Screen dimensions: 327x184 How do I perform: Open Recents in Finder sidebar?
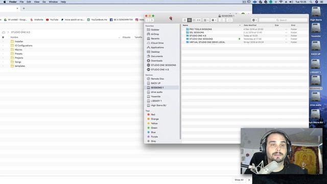pyautogui.click(x=155, y=39)
